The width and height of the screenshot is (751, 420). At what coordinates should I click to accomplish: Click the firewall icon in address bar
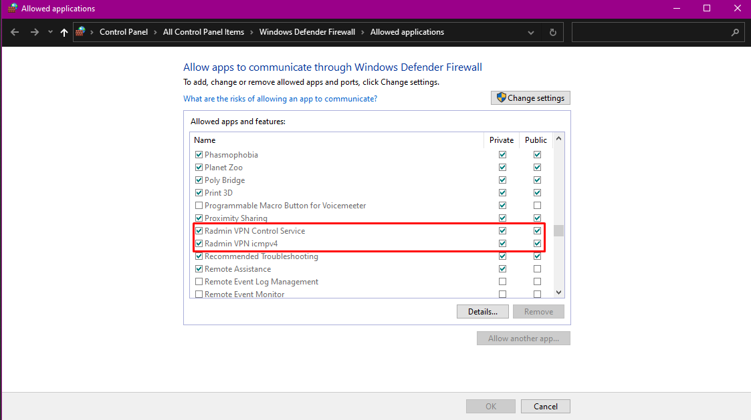pyautogui.click(x=80, y=31)
